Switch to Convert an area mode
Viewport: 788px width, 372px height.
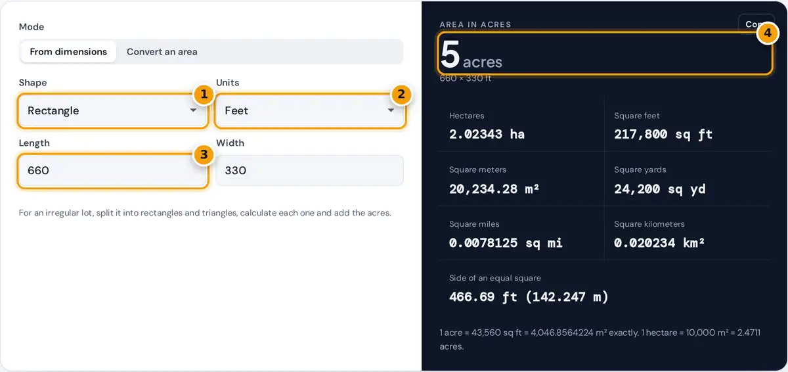(162, 51)
